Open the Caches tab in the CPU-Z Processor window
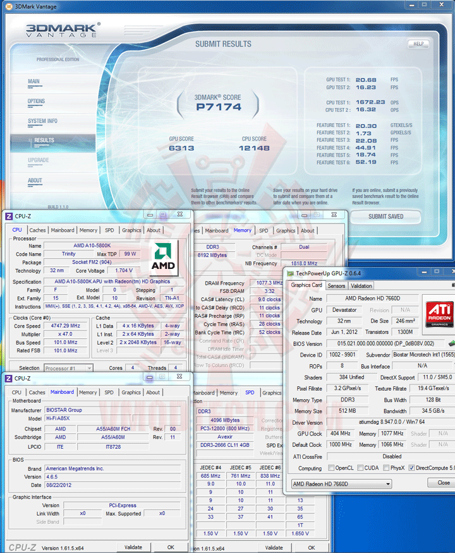This screenshot has height=553, width=455. coord(37,230)
